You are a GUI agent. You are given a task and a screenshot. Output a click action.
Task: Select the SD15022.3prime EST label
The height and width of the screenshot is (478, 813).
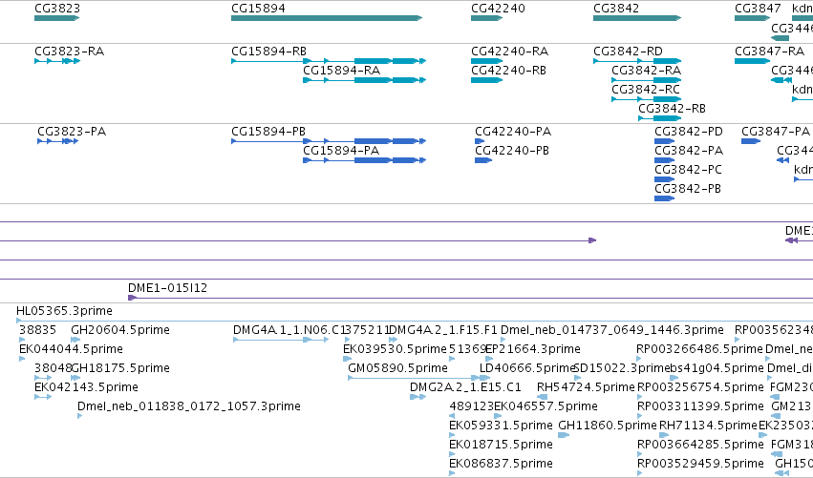tap(622, 368)
